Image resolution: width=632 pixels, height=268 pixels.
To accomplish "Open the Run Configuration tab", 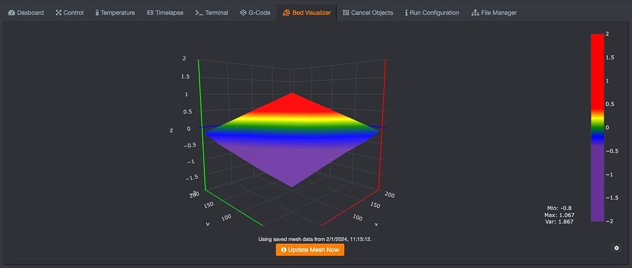I will (x=432, y=12).
